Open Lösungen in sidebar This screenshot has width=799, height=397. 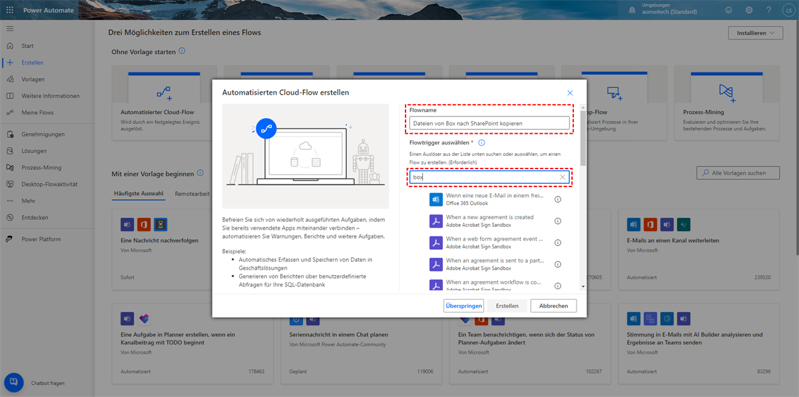pos(33,151)
